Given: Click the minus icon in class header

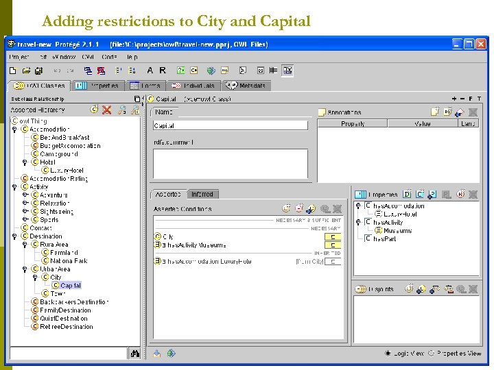Looking at the screenshot, I should click(462, 99).
